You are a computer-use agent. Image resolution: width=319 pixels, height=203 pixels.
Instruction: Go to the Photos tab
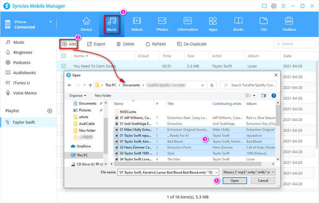tap(162, 24)
